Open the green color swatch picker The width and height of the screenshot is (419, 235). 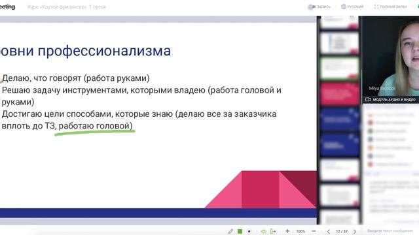[240, 231]
